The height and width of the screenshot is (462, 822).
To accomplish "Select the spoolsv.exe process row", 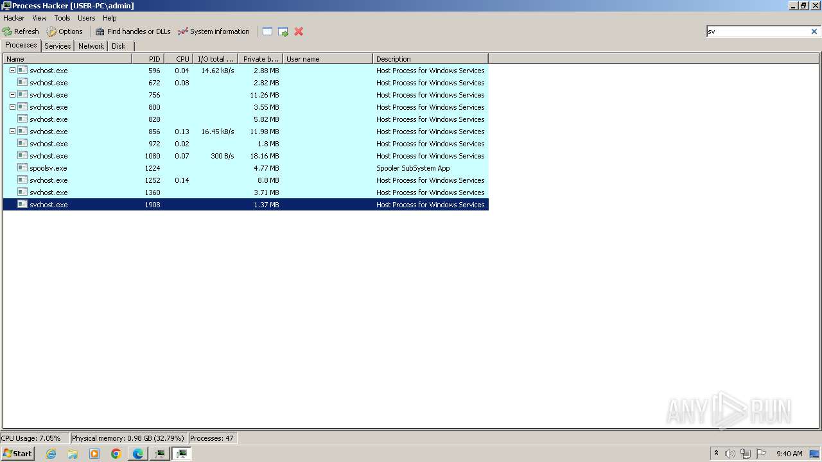I will pyautogui.click(x=246, y=168).
